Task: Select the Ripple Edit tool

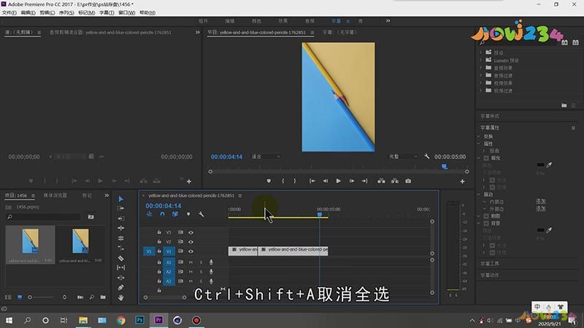Action: click(120, 218)
